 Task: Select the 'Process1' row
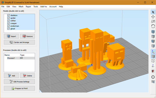21,58
